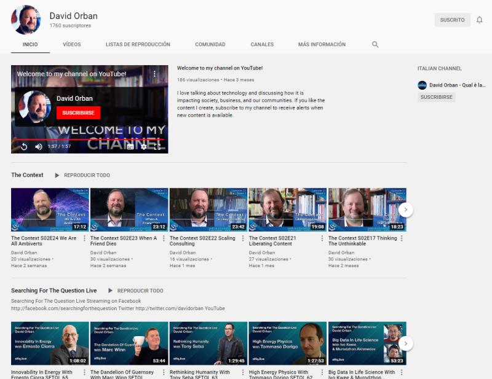The image size is (492, 379).
Task: Open thumbnail of Liberating Content video
Action: [x=288, y=209]
